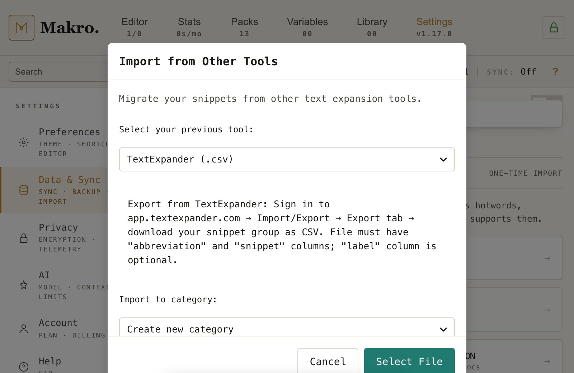Expand the Create new category dropdown

coord(287,327)
